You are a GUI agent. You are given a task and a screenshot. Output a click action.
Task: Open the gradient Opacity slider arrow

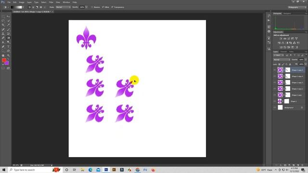click(87, 7)
